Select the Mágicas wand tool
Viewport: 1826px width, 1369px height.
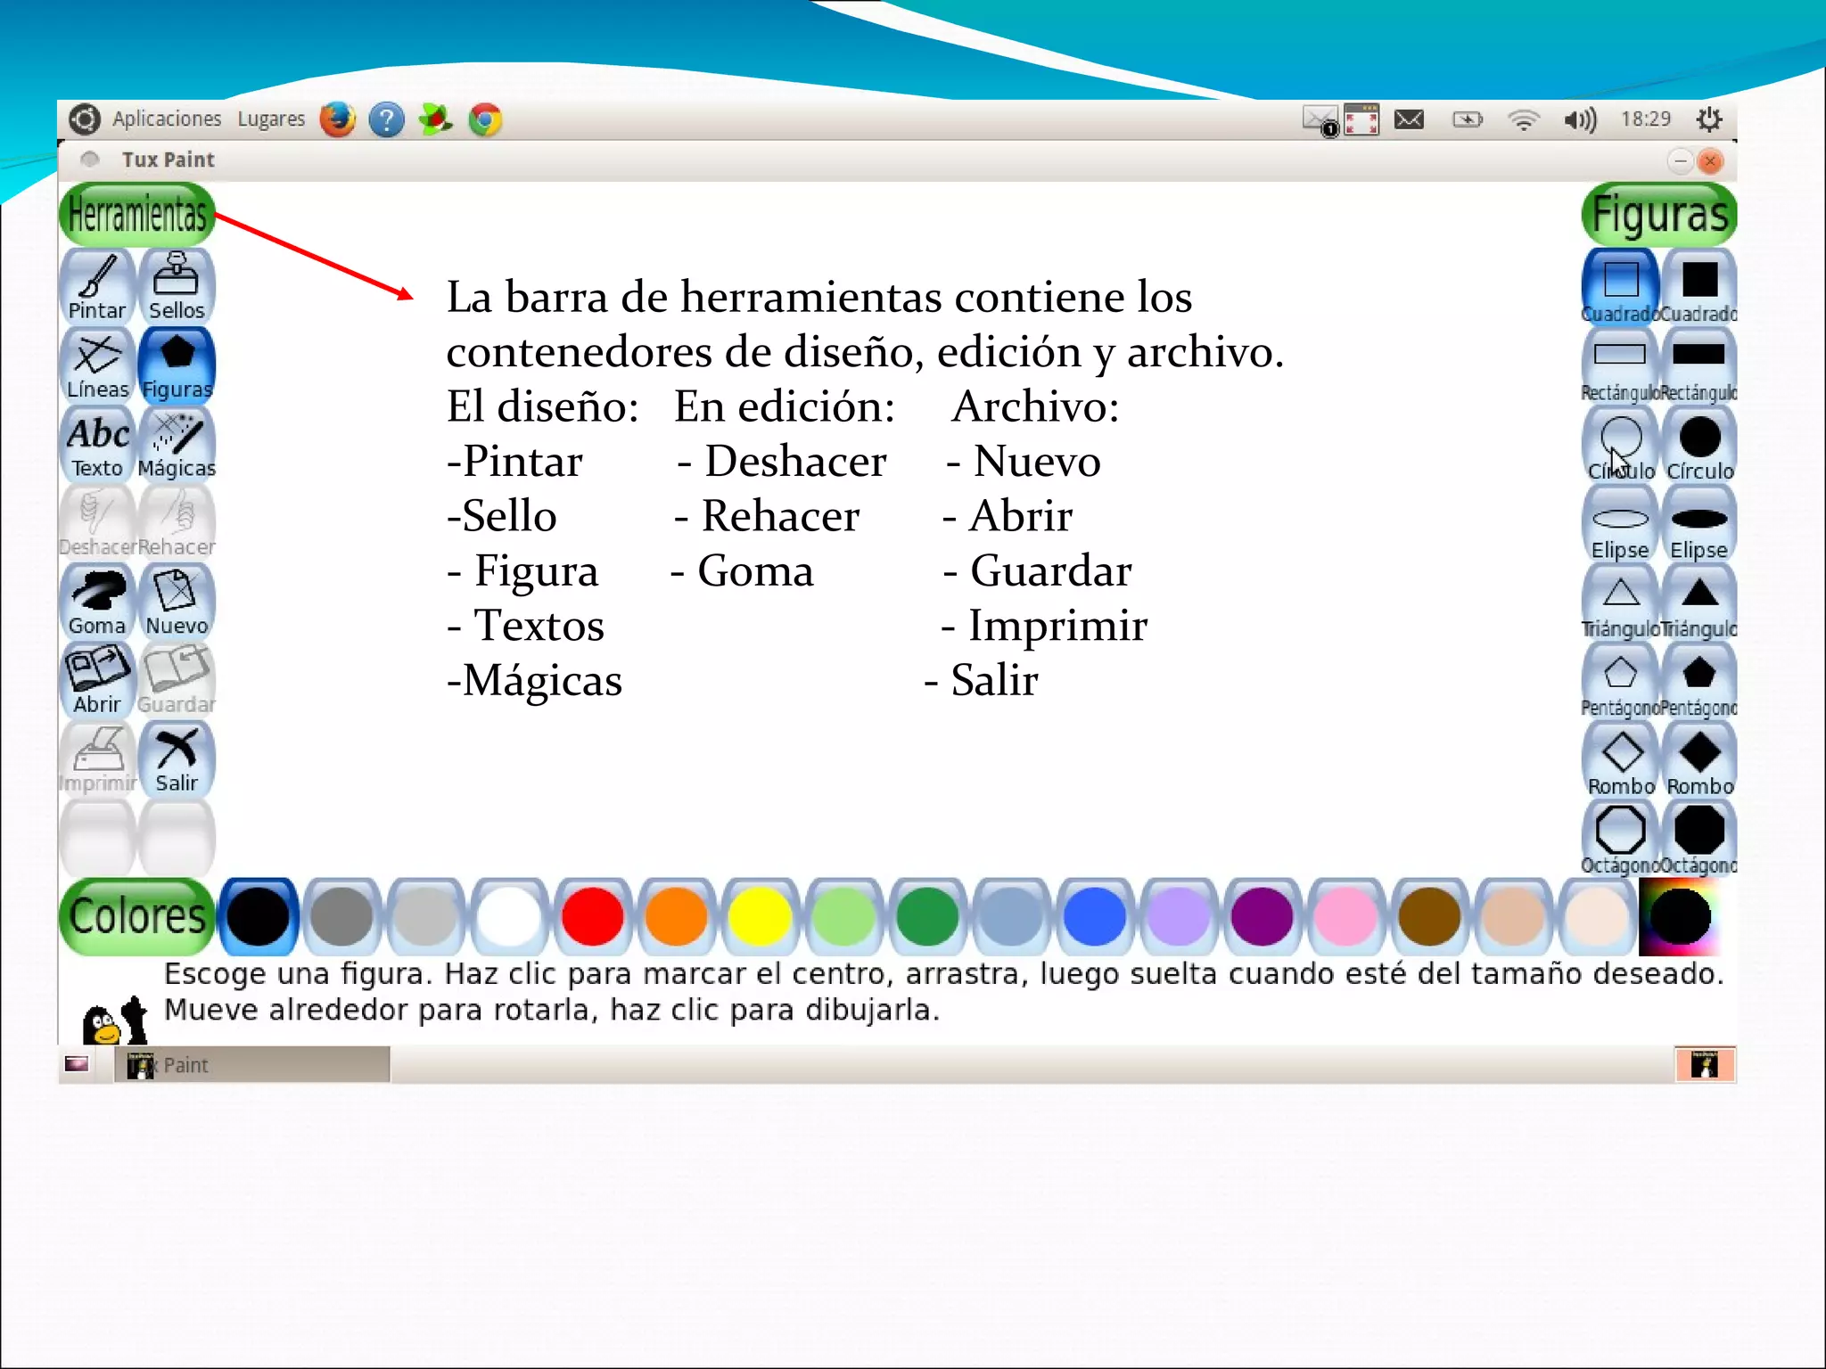[x=177, y=444]
